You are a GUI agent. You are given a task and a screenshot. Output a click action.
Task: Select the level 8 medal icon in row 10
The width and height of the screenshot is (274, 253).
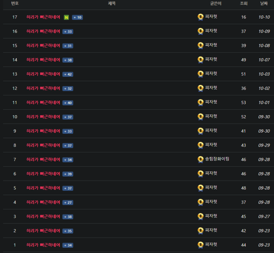coord(200,117)
